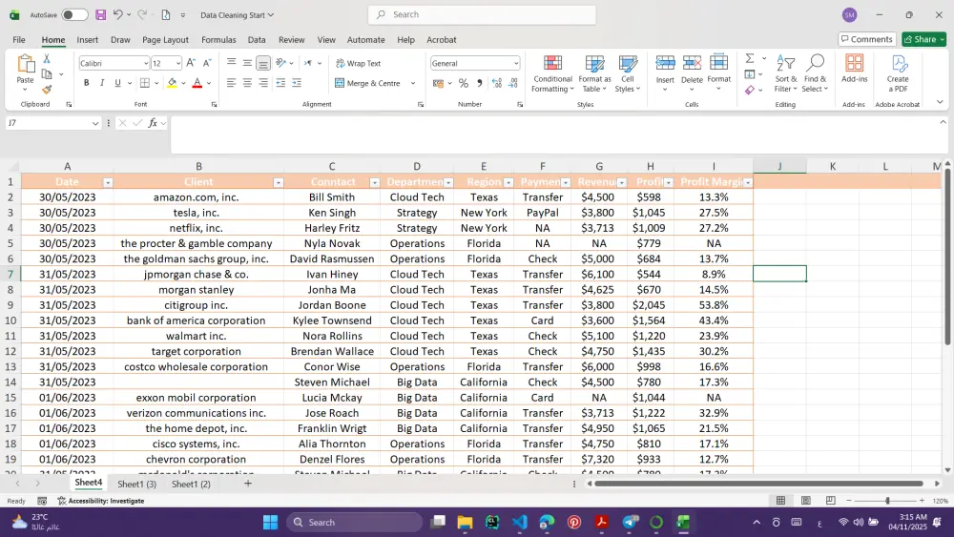This screenshot has height=537, width=954.
Task: Toggle Italic formatting
Action: (x=102, y=83)
